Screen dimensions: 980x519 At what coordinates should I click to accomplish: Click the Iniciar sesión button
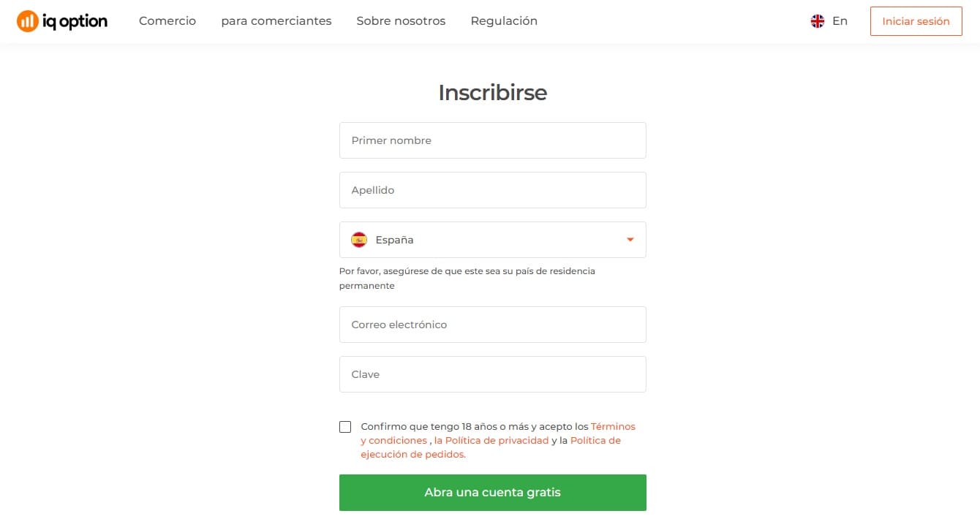point(916,21)
